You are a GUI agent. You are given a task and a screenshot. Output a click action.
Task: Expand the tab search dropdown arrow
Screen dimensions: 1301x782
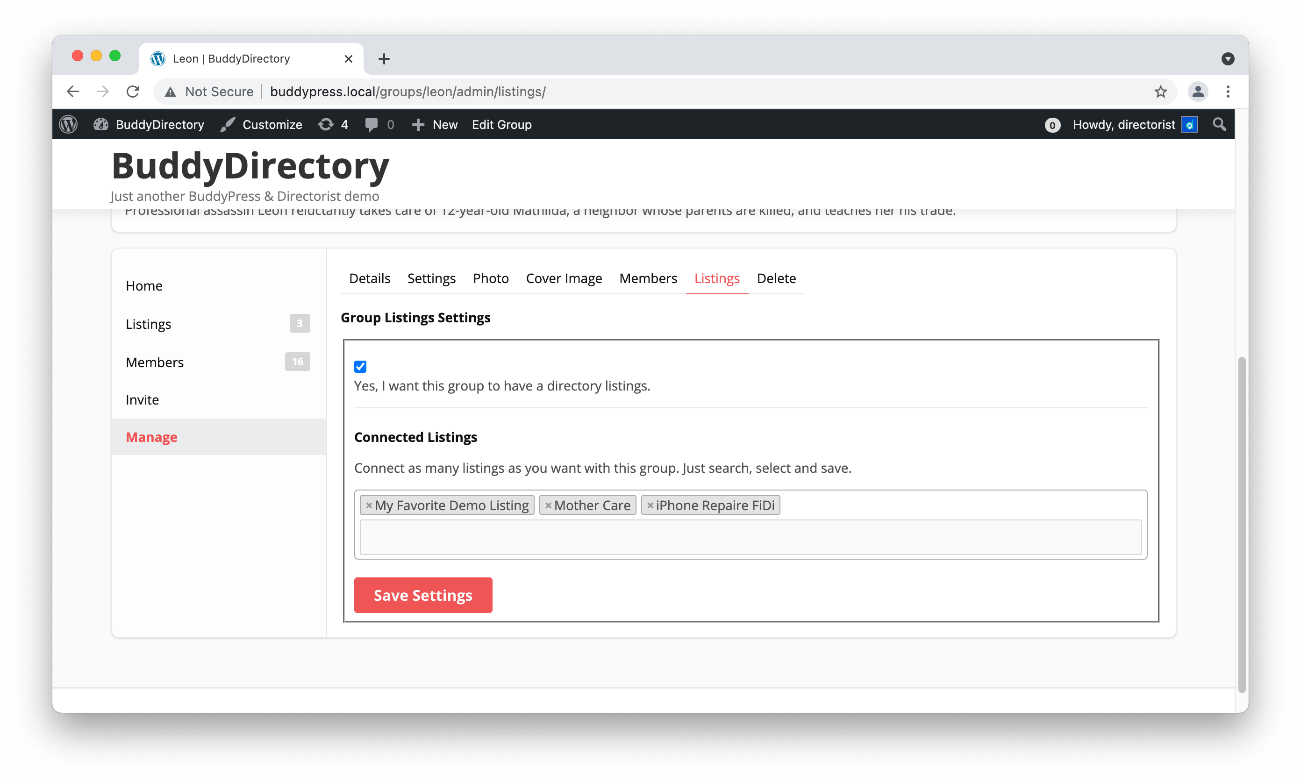tap(1228, 58)
